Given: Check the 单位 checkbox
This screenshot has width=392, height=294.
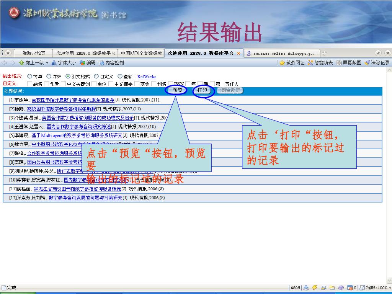Looking at the screenshot, I should (x=94, y=83).
